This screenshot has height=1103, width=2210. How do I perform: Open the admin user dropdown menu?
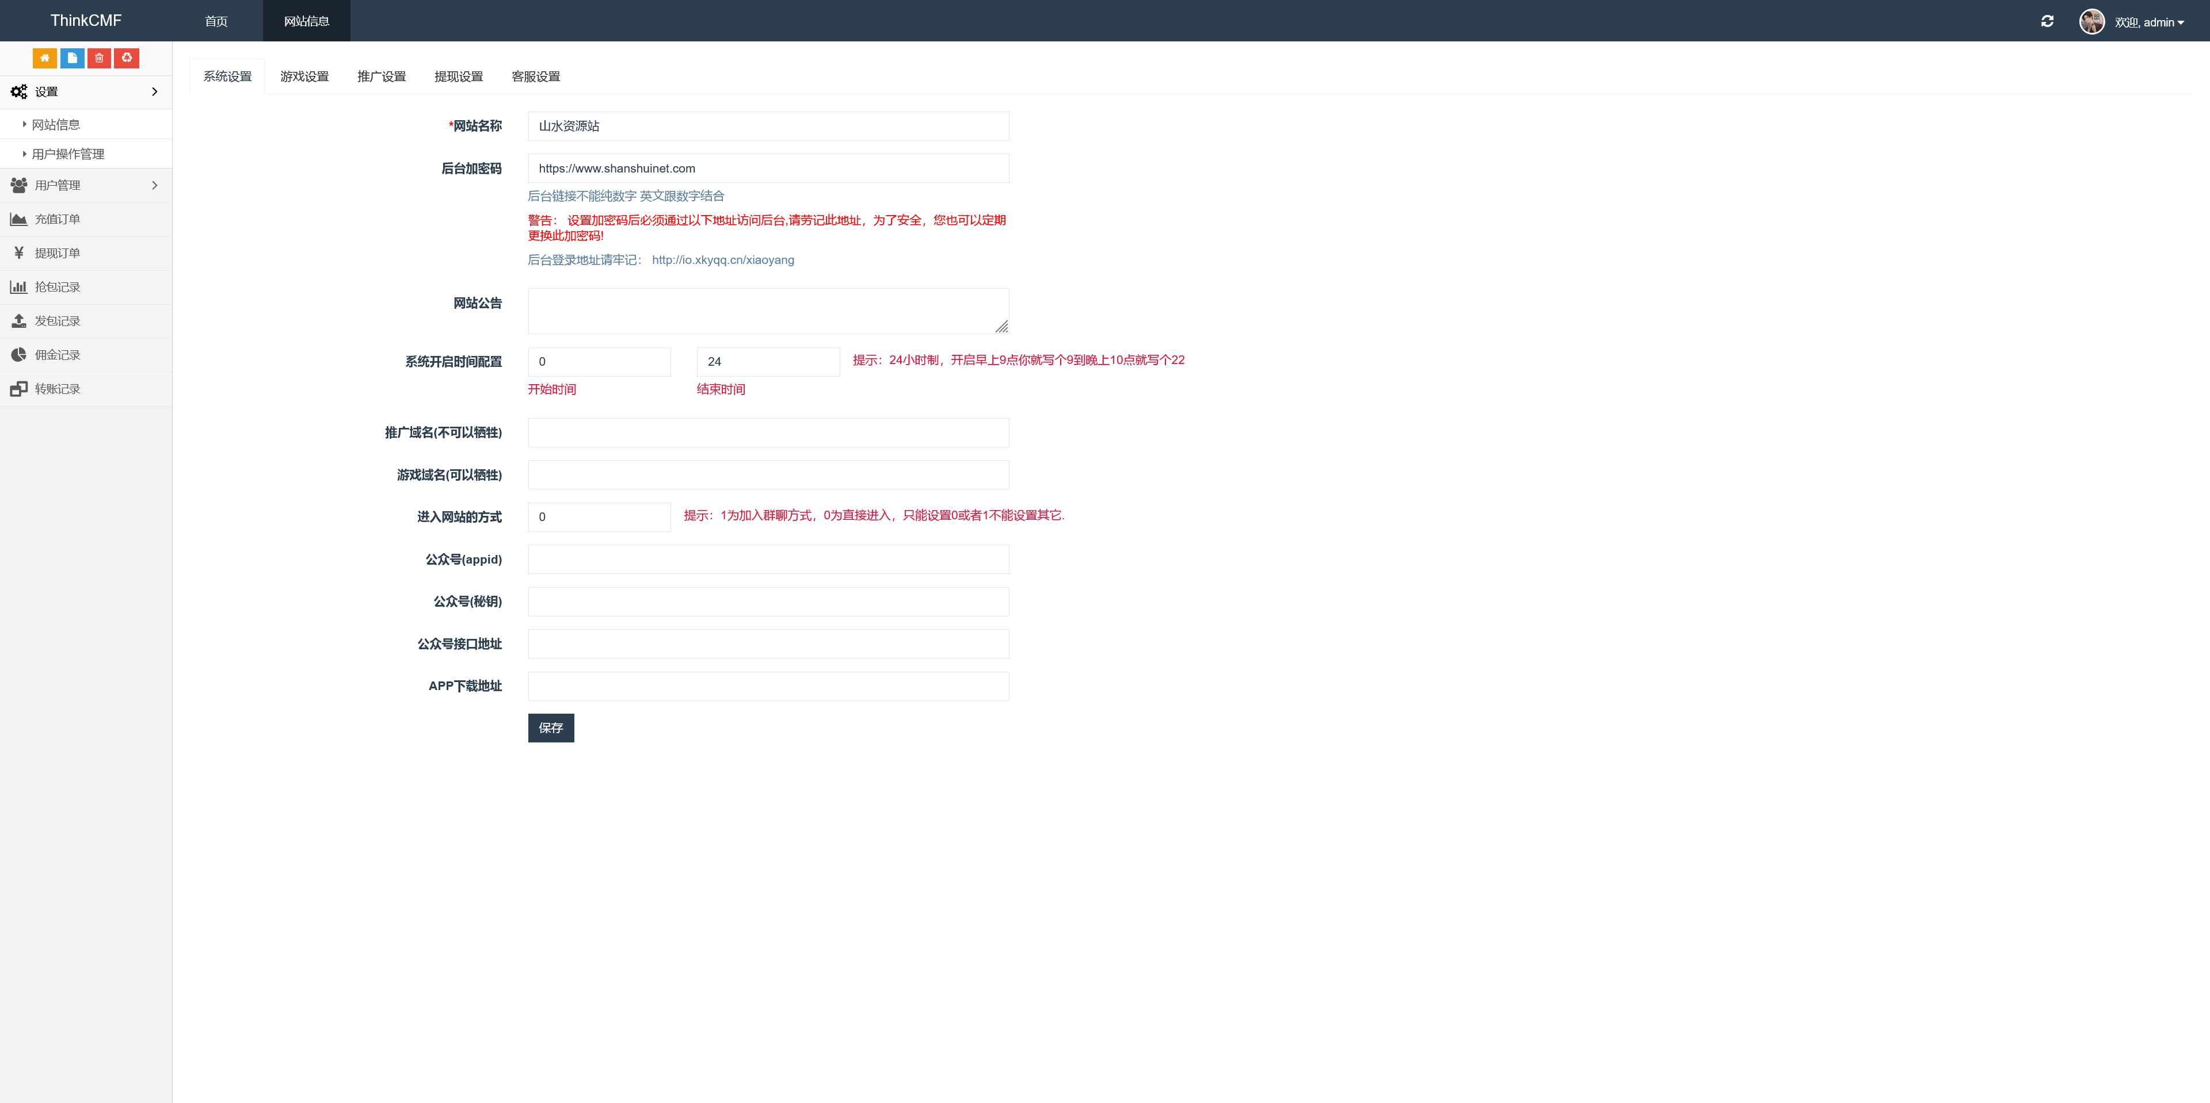(x=2148, y=22)
